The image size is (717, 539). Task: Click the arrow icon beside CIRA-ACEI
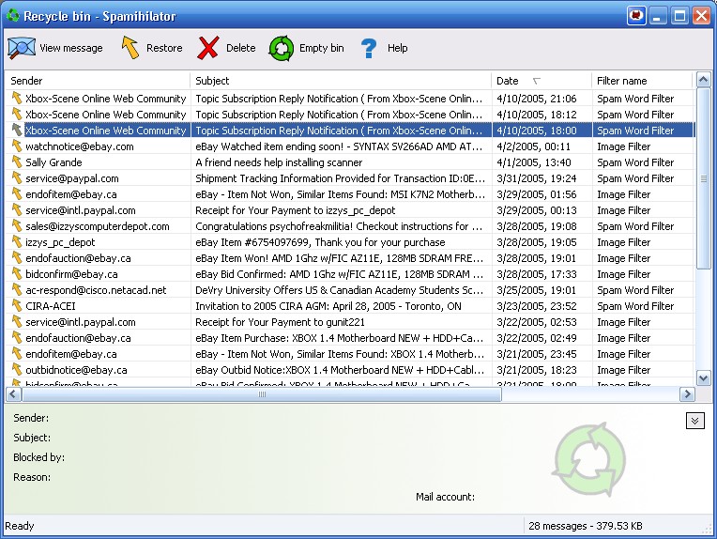click(17, 305)
